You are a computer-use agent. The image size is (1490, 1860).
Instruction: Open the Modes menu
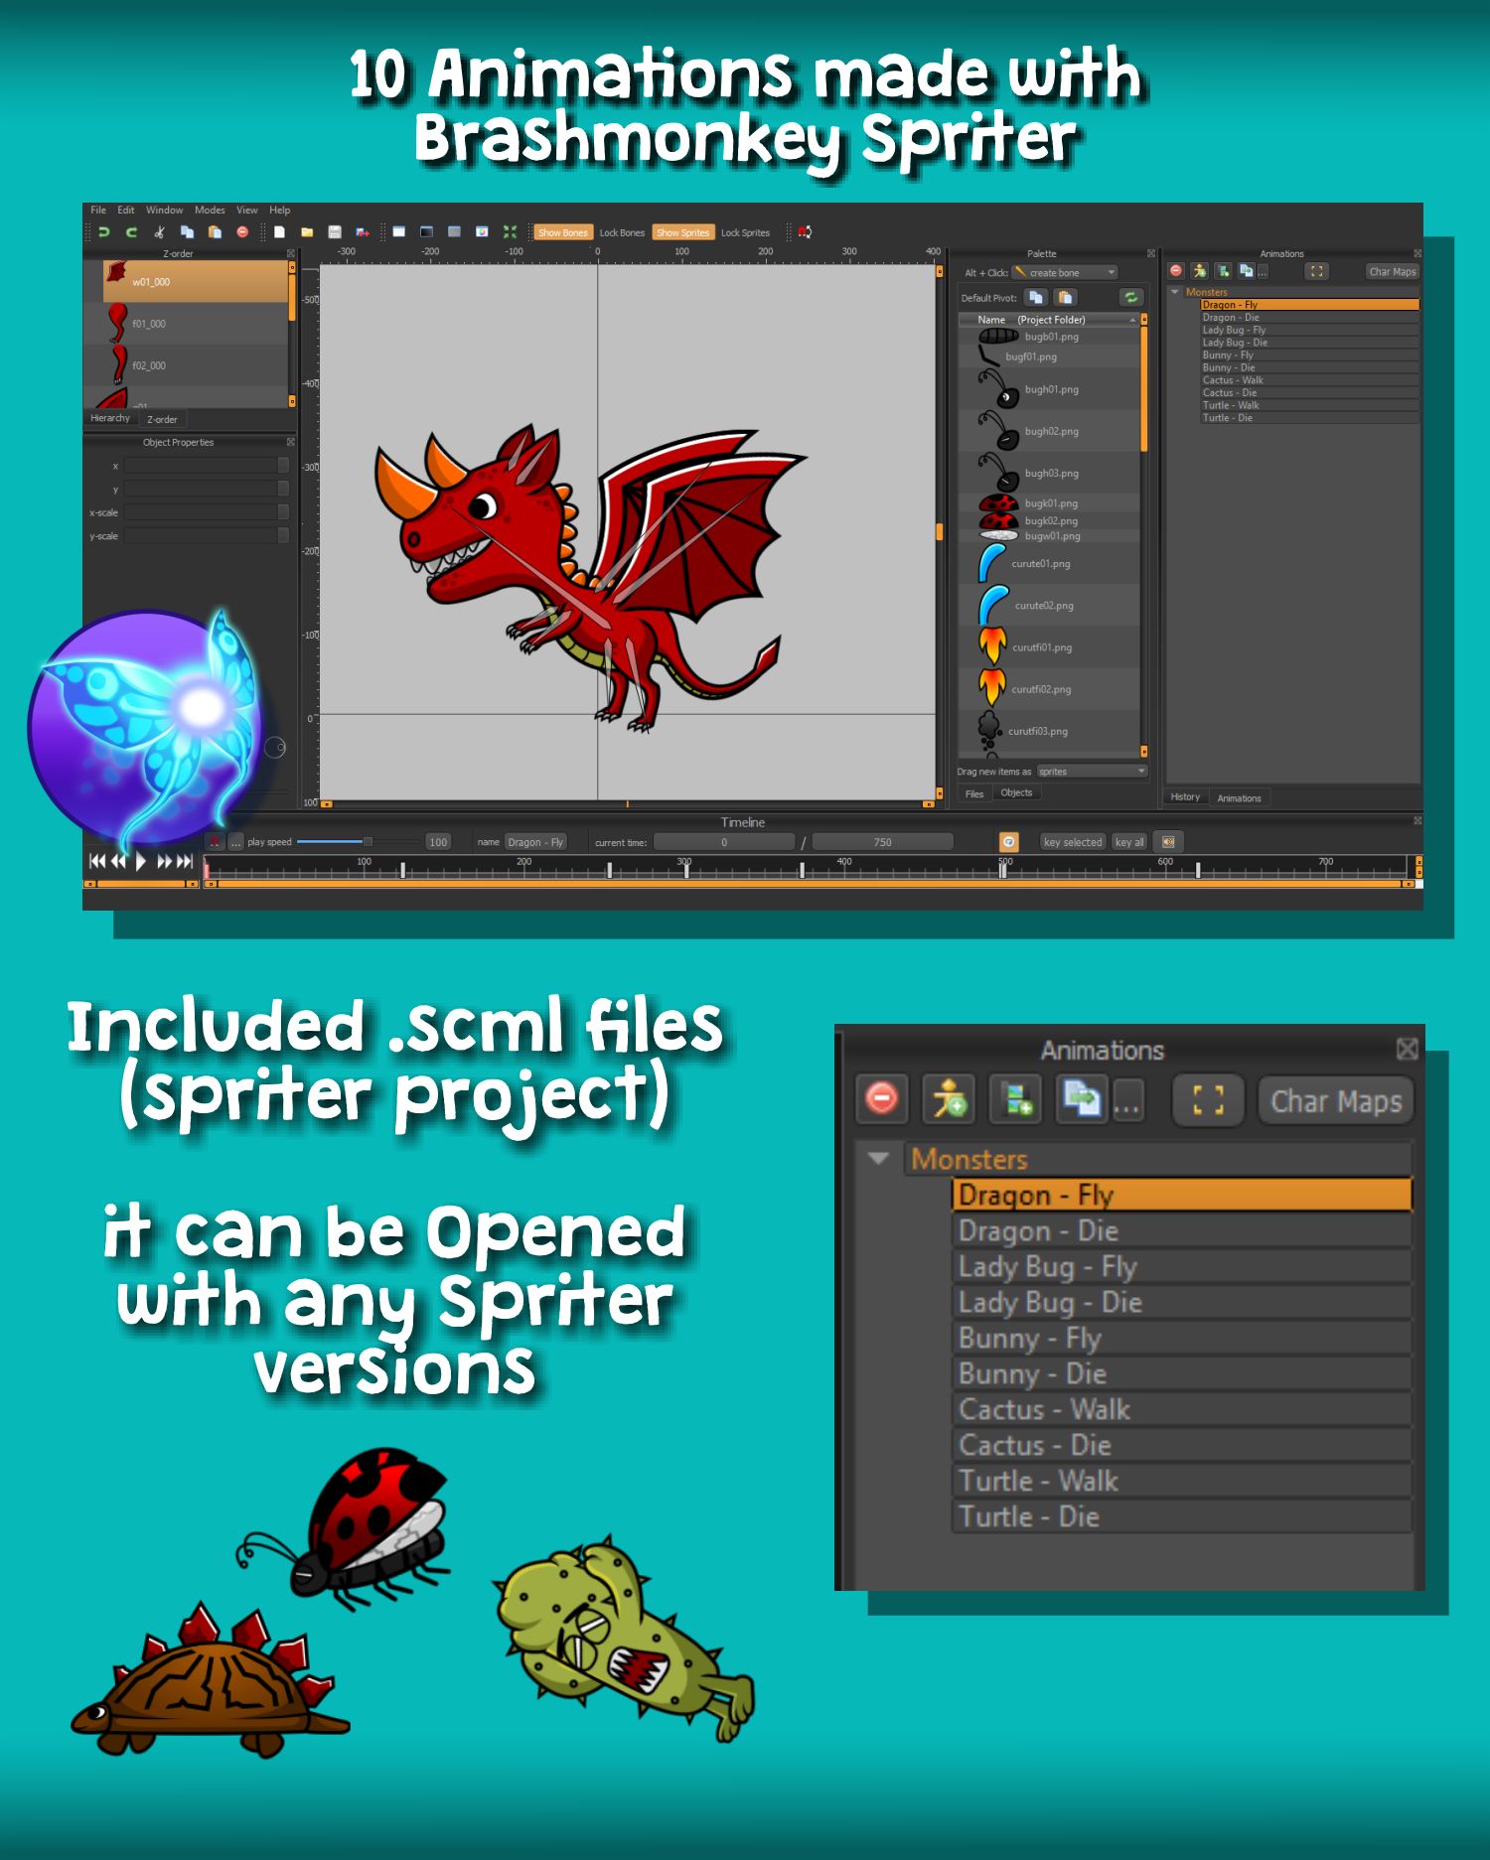[x=210, y=211]
